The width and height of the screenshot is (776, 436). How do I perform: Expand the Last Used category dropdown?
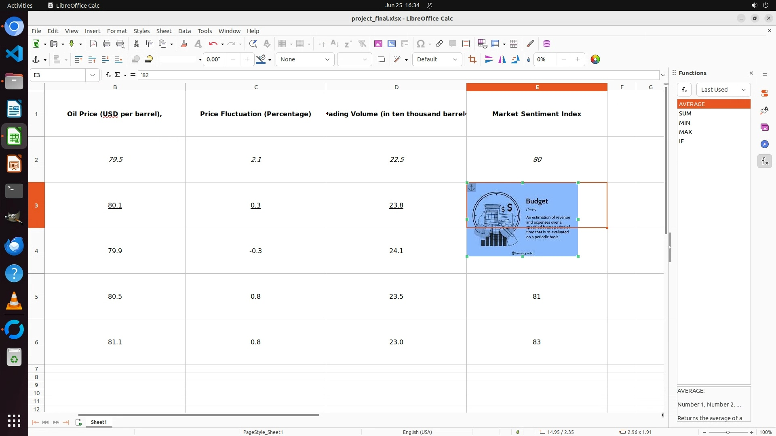point(723,90)
